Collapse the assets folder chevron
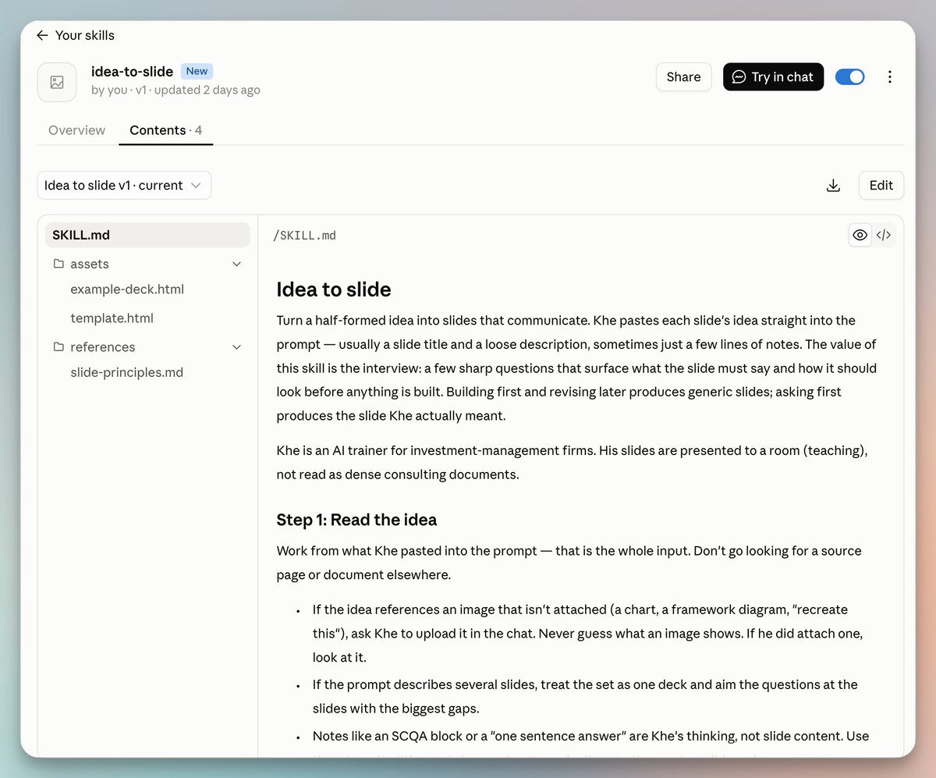The height and width of the screenshot is (778, 936). coord(237,265)
